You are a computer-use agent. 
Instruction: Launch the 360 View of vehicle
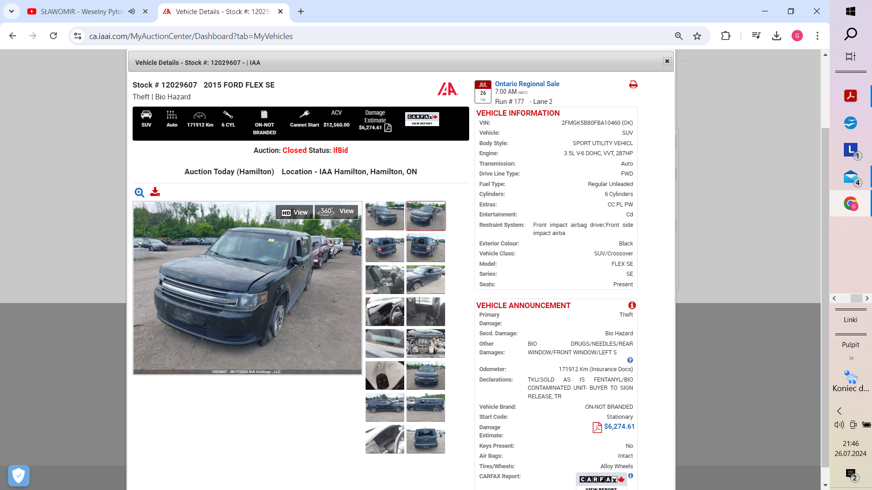pos(336,211)
